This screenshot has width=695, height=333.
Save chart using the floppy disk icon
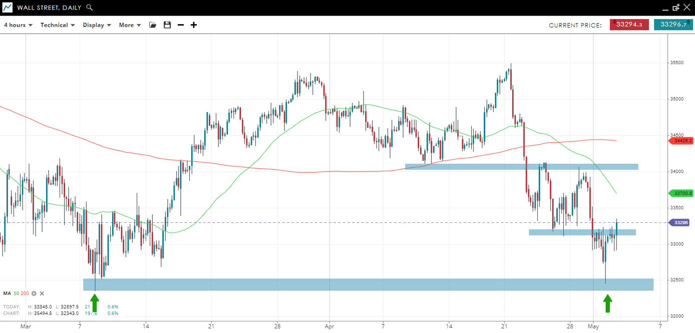click(167, 25)
